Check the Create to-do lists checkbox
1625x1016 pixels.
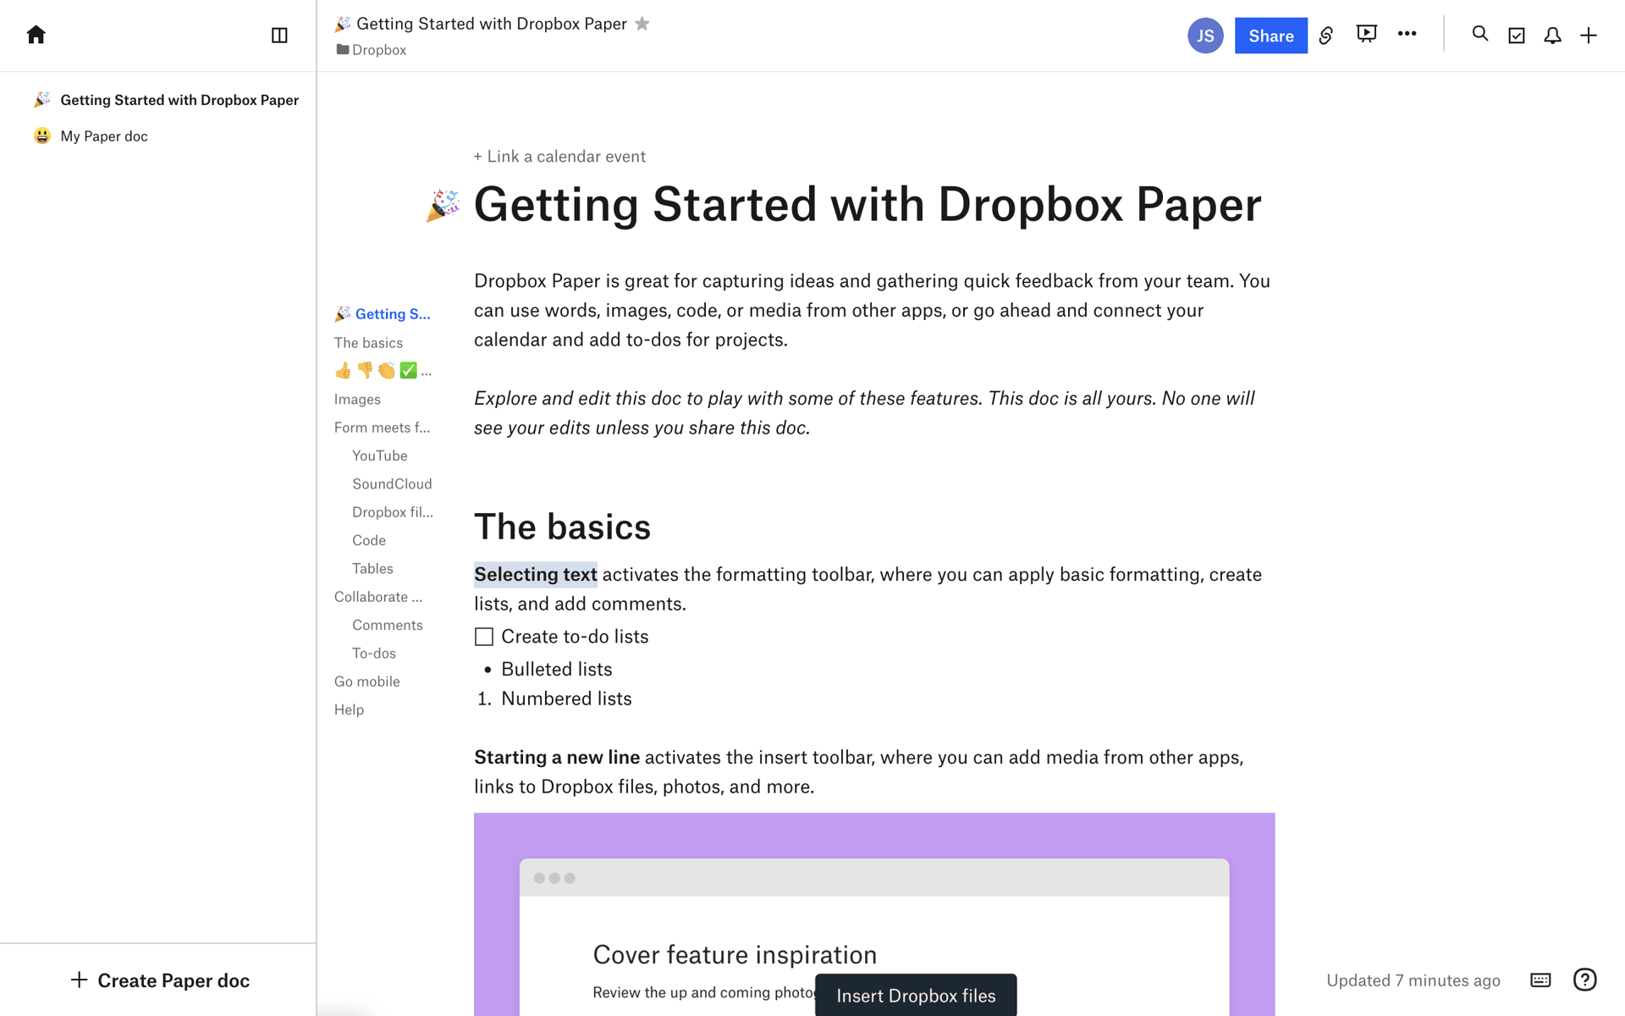coord(483,637)
